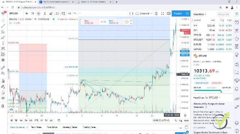Open Crypto Market Sentiment is Back headline
This screenshot has height=134, width=240.
tap(211, 133)
